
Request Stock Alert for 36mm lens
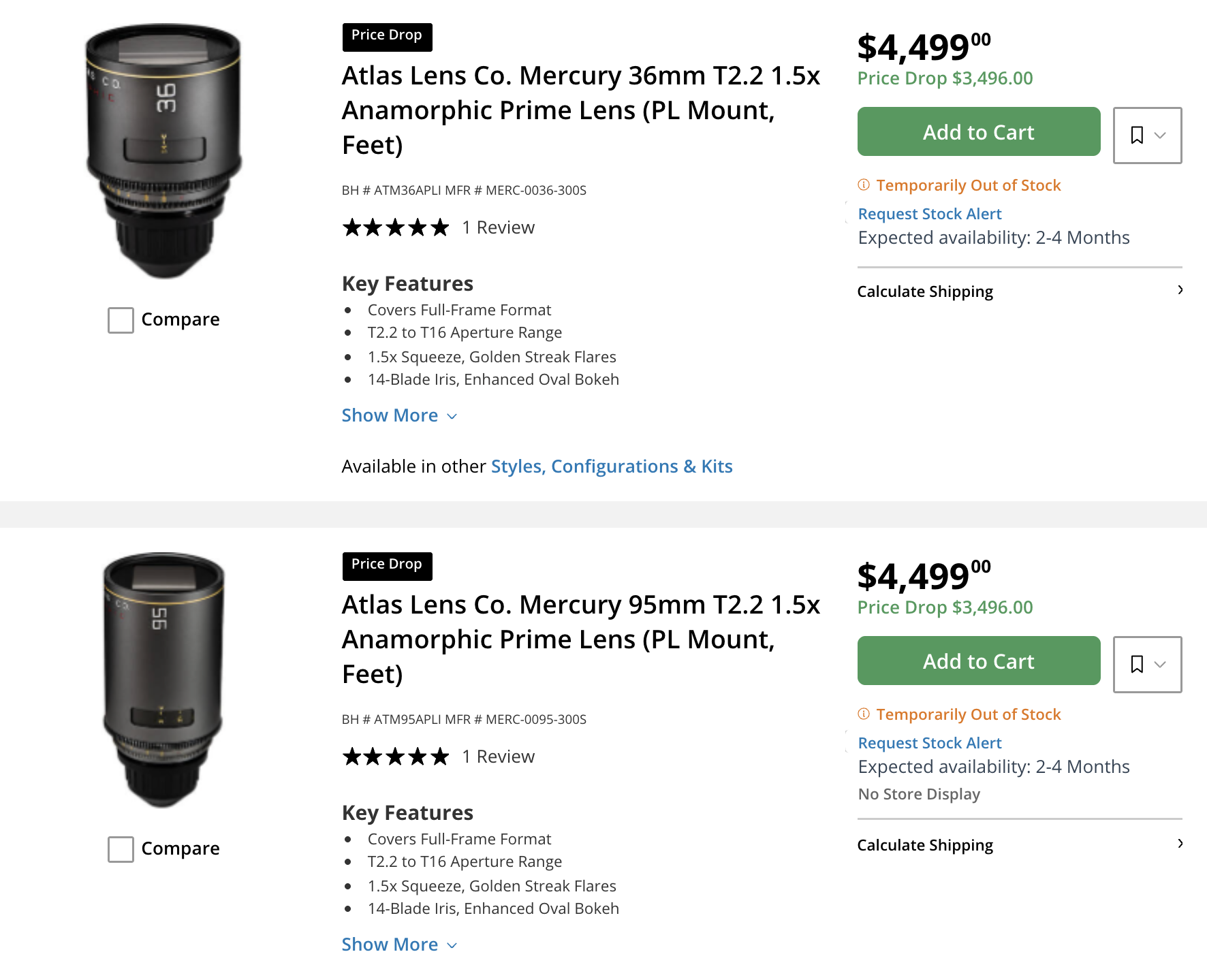(x=930, y=214)
